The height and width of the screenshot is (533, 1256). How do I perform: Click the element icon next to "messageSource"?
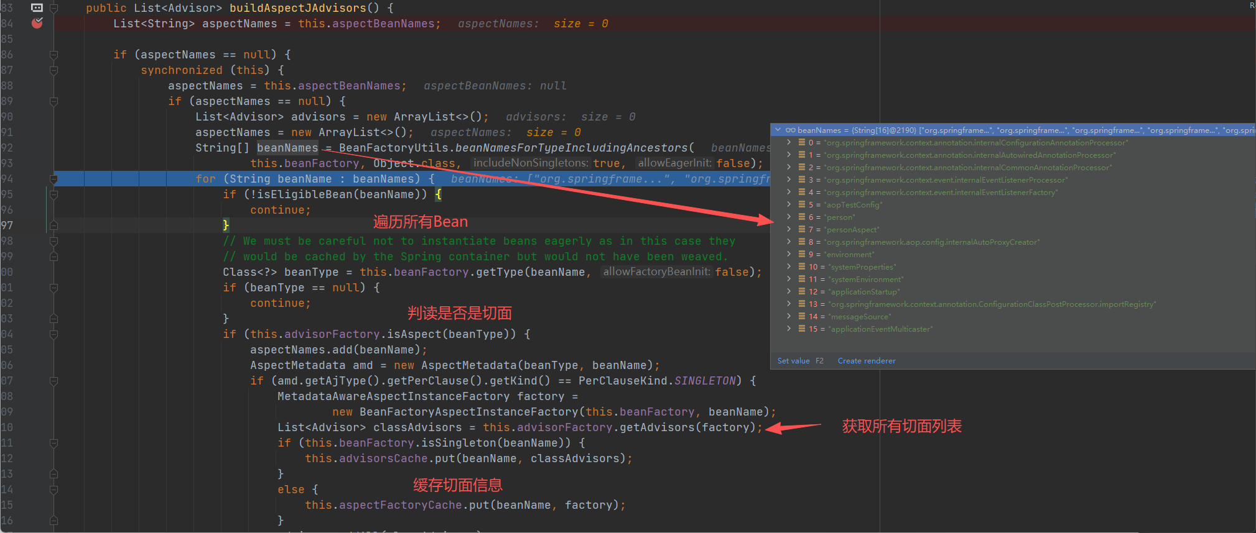tap(802, 317)
